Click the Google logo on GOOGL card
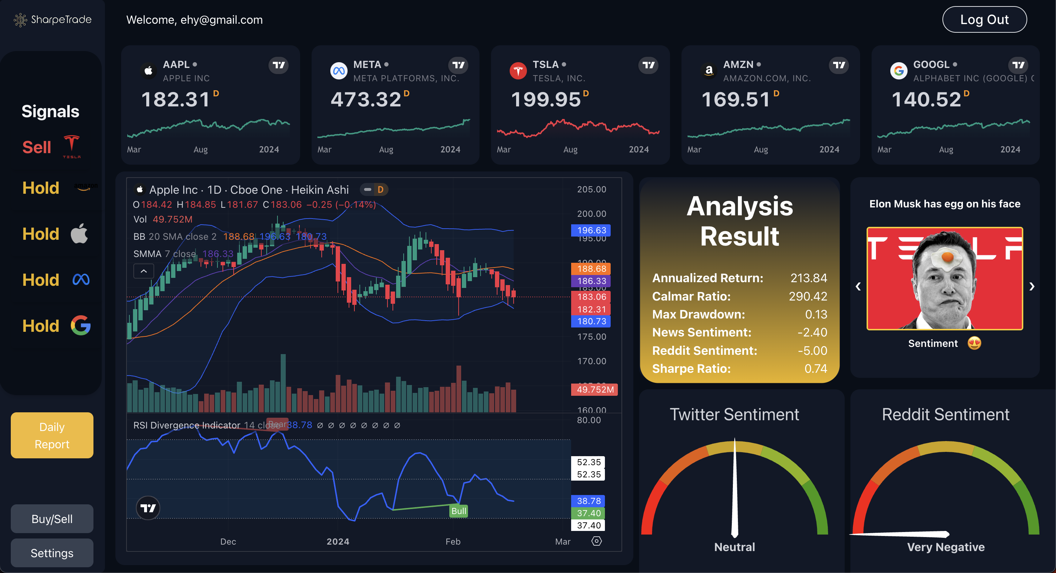The height and width of the screenshot is (573, 1056). [x=899, y=71]
